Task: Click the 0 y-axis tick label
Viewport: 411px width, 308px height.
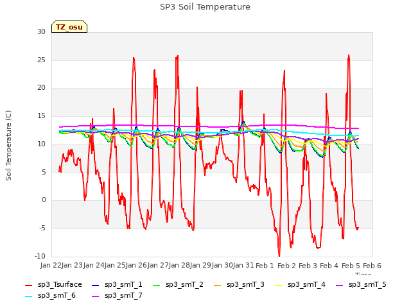Action: (x=44, y=200)
